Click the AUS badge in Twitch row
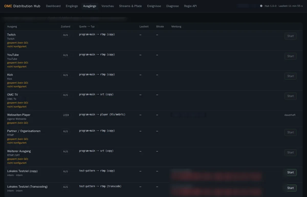 coord(65,35)
